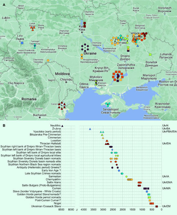The height and width of the screenshot is (215, 177).
Task: Click the stacked markers at Ternopil
Action: pyautogui.click(x=35, y=46)
